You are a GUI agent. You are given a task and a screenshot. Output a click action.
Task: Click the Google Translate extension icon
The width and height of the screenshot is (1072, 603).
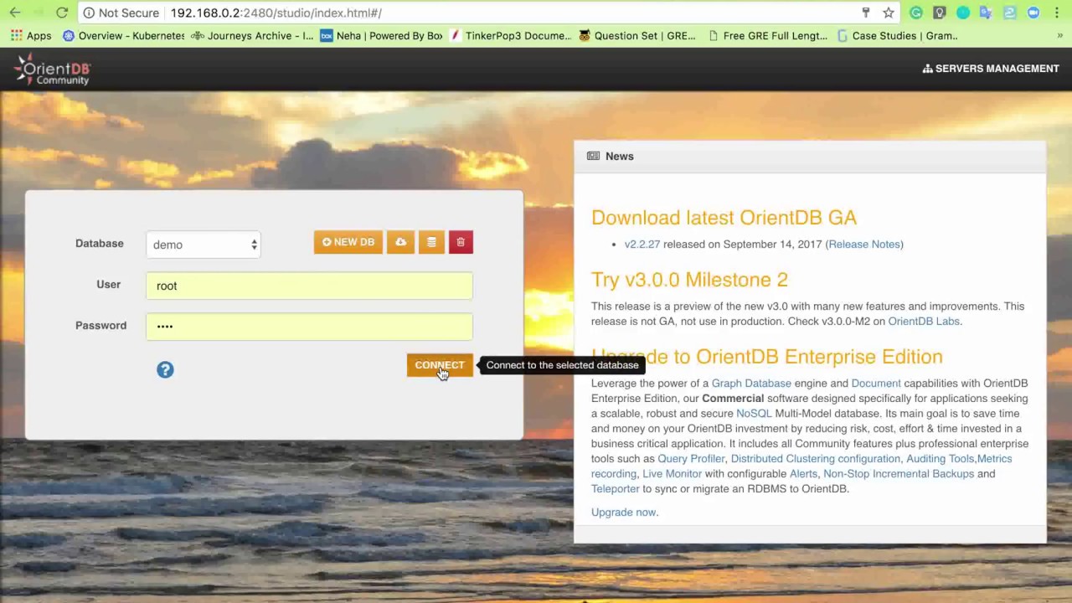click(x=987, y=13)
